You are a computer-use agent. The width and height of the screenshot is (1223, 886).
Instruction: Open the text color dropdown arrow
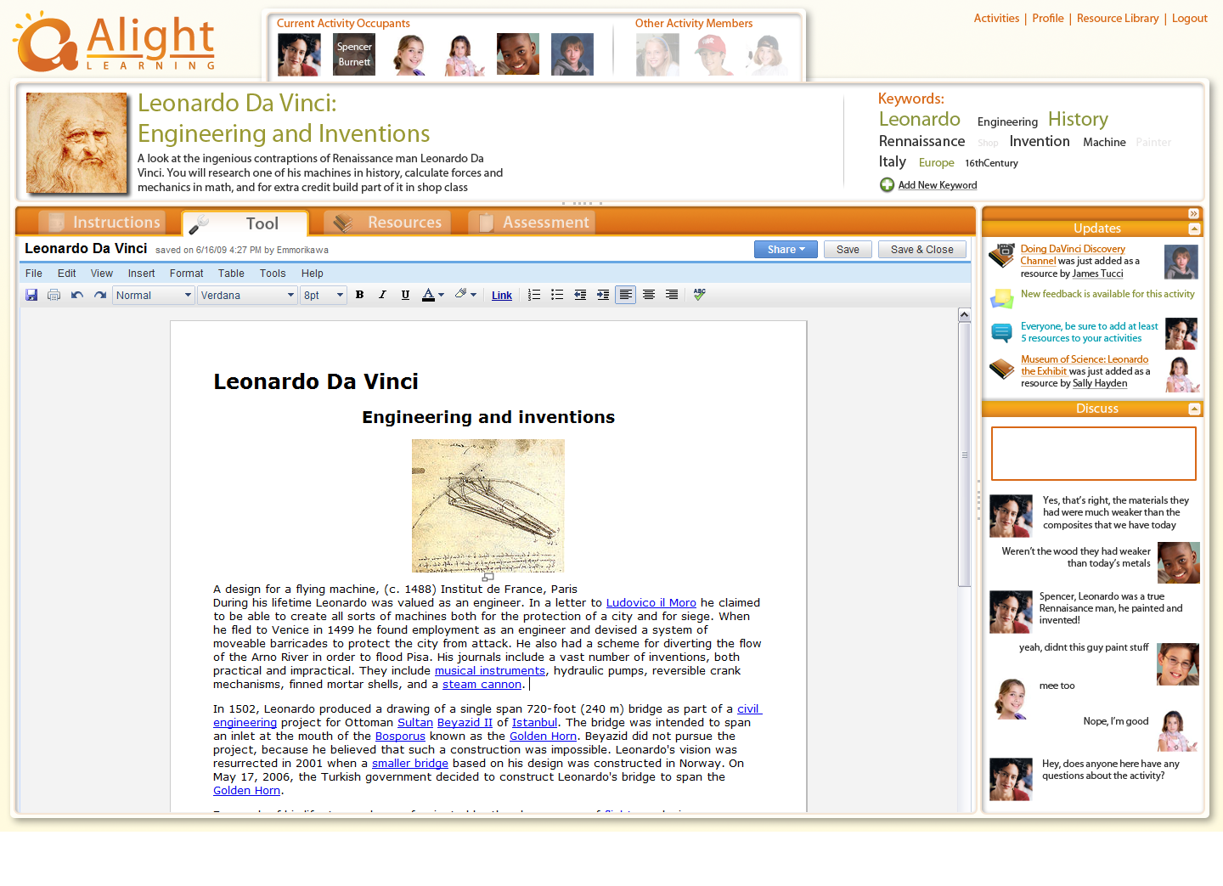[441, 295]
